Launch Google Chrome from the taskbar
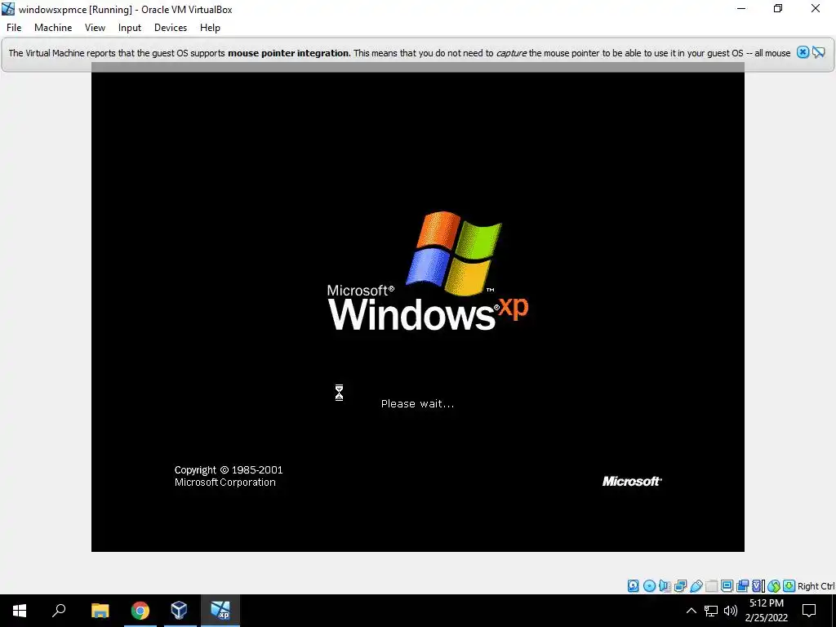The height and width of the screenshot is (627, 836). click(x=140, y=611)
